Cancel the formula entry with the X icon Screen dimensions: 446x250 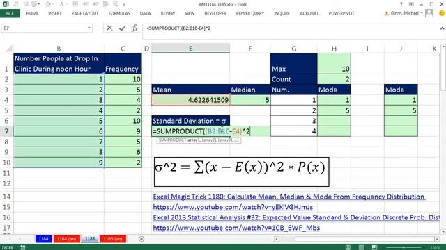click(109, 28)
